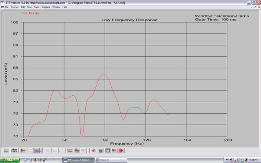Viewport: 261px width, 163px height.
Task: Open the View menu
Action: [x=29, y=7]
